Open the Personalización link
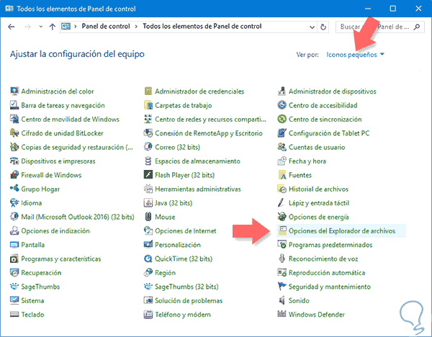The width and height of the screenshot is (432, 337). [178, 245]
